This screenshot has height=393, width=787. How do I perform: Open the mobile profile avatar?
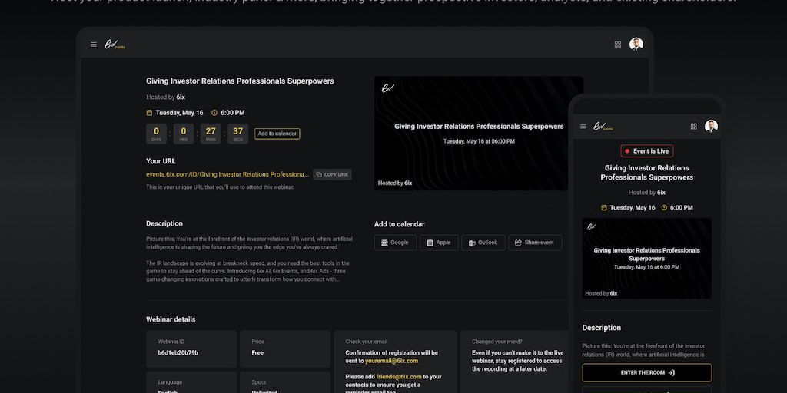(x=711, y=127)
